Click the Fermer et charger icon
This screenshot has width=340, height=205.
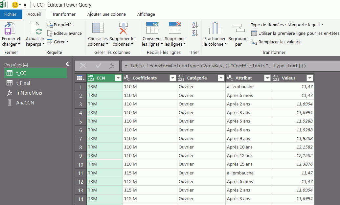(x=11, y=29)
